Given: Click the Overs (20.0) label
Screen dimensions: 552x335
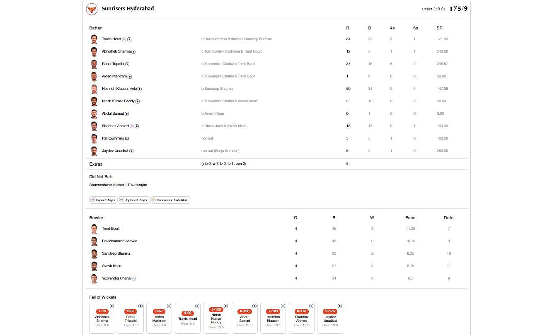Looking at the screenshot, I should tap(433, 9).
